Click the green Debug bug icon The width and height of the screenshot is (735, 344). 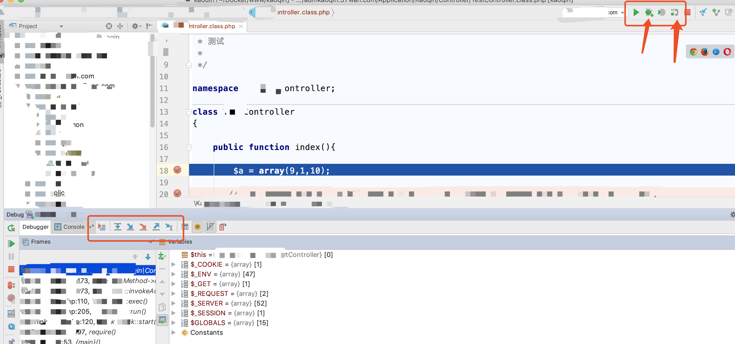click(x=649, y=12)
